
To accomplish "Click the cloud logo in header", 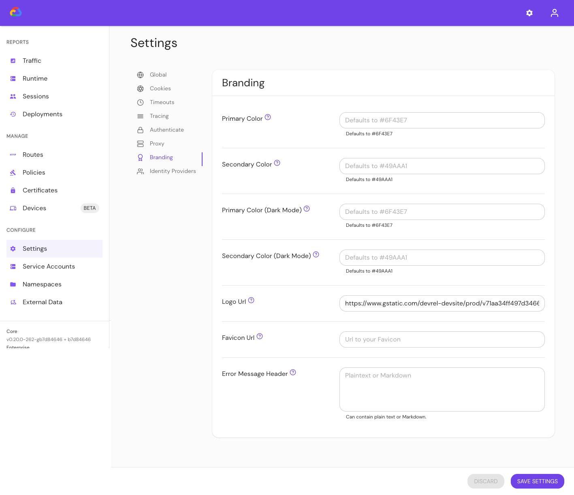I will click(x=16, y=12).
